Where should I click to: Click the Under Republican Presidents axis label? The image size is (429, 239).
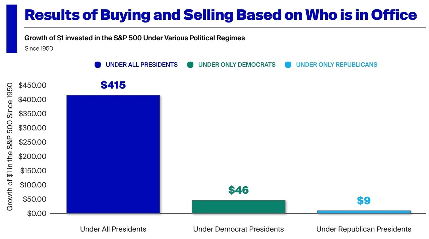(x=364, y=229)
